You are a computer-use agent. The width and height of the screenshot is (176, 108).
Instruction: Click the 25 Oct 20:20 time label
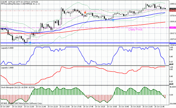[x=17, y=107]
